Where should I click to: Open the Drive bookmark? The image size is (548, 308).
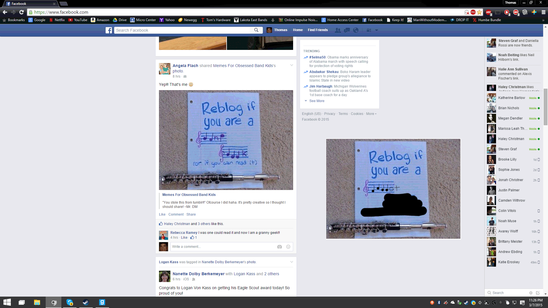(x=120, y=20)
